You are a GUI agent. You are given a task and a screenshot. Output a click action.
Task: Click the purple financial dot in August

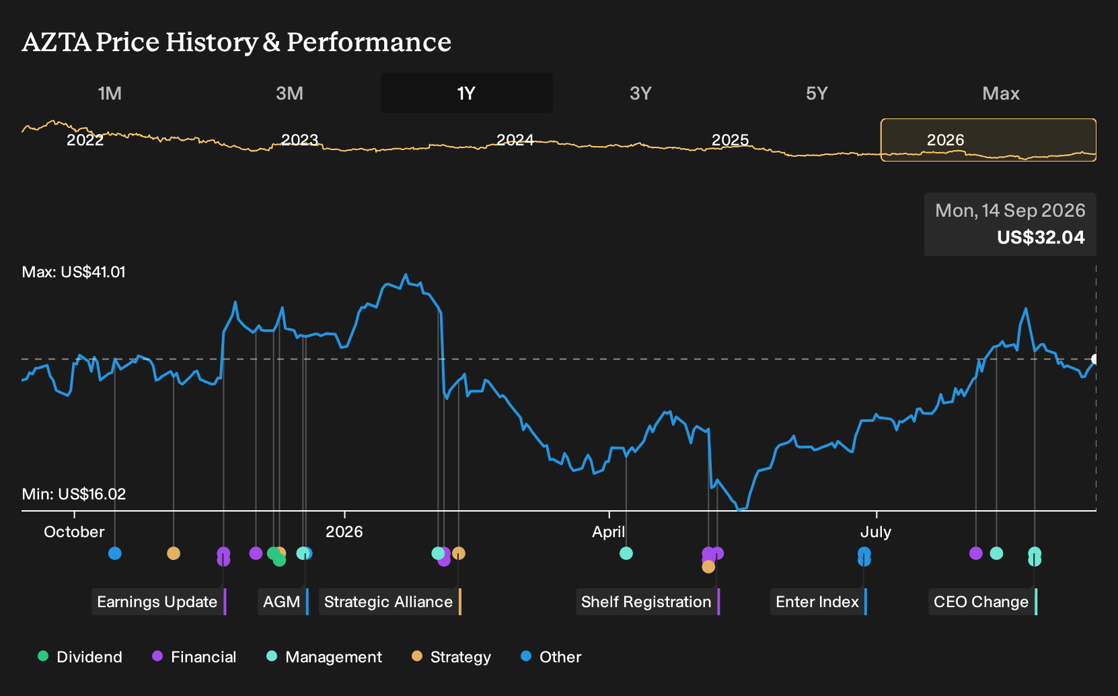[x=976, y=553]
